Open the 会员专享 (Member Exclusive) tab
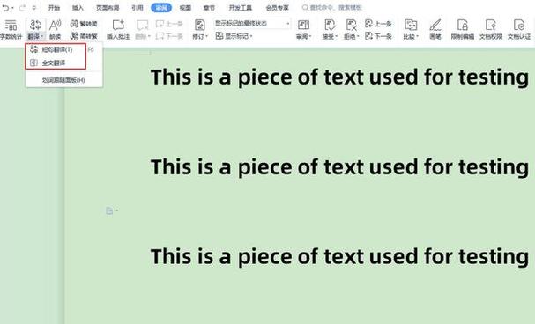This screenshot has width=535, height=324. pos(277,8)
